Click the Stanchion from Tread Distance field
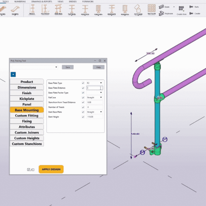 pos(95,102)
